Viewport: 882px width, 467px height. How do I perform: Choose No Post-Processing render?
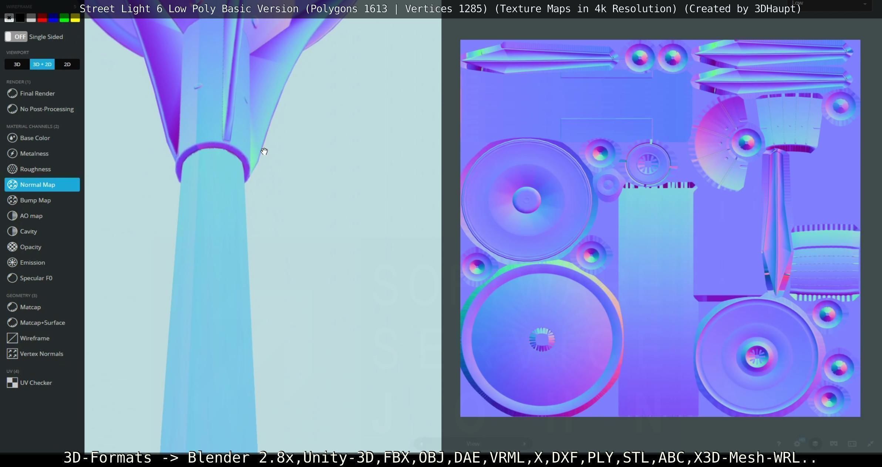point(47,109)
